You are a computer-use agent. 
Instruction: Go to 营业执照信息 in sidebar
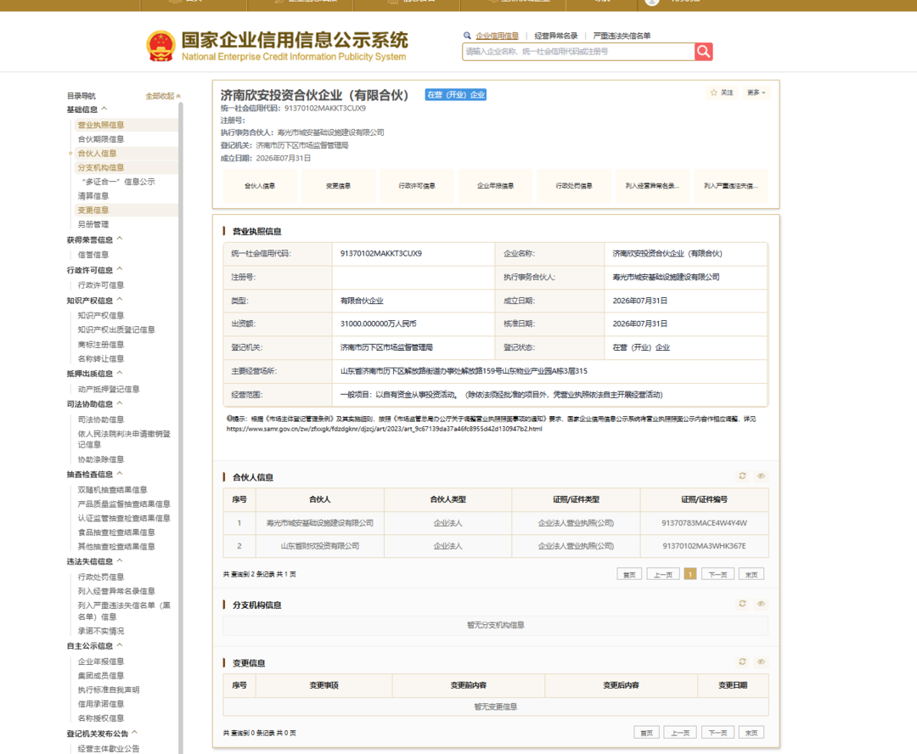(101, 125)
